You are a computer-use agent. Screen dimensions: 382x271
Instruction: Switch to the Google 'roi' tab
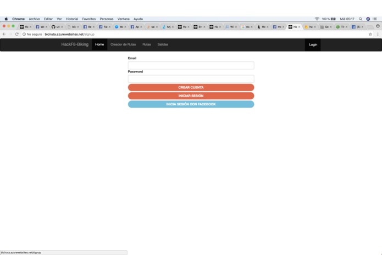pyautogui.click(x=246, y=27)
